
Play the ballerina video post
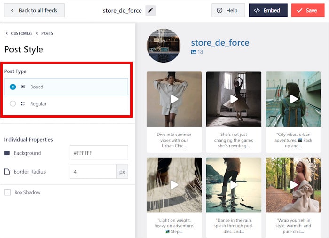(234, 99)
